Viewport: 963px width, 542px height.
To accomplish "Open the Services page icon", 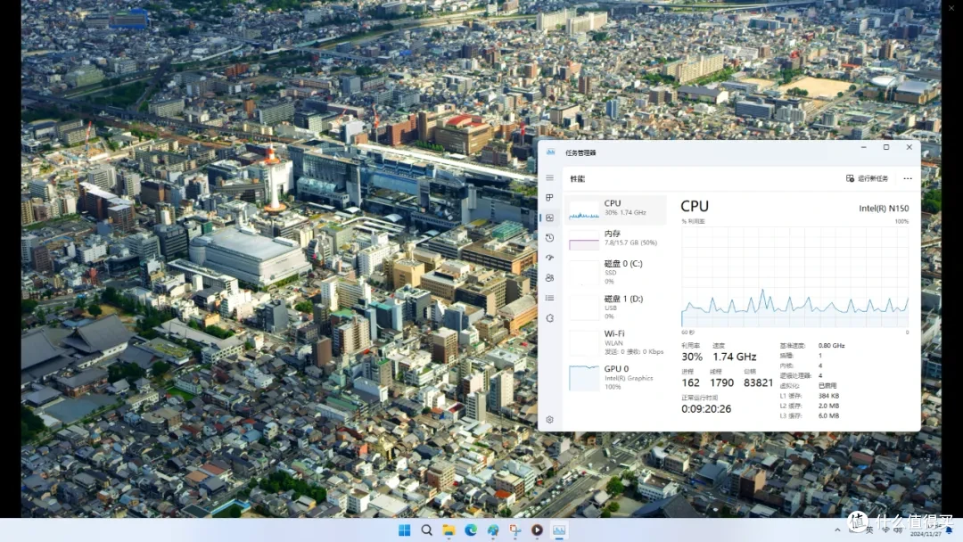I will coord(549,318).
